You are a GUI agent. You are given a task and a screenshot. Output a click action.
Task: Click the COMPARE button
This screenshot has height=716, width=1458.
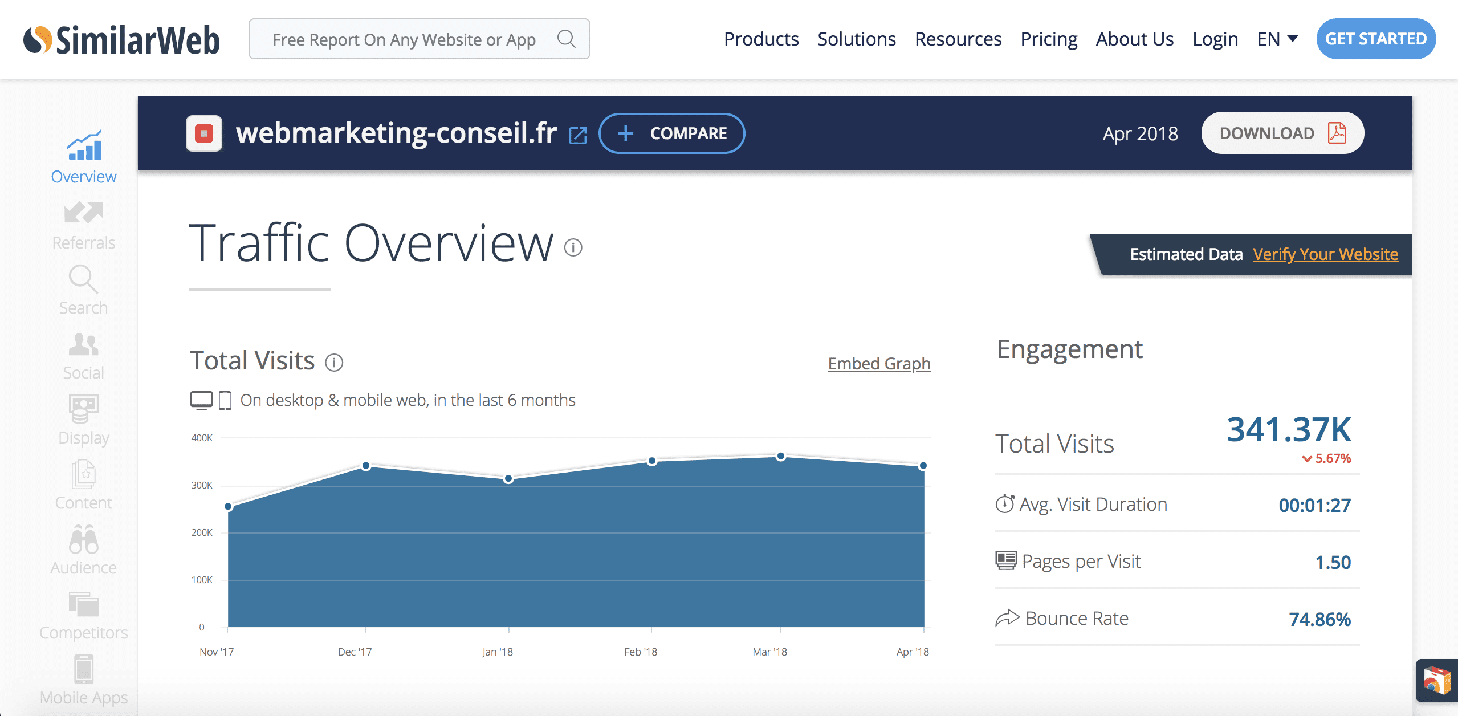pos(671,133)
